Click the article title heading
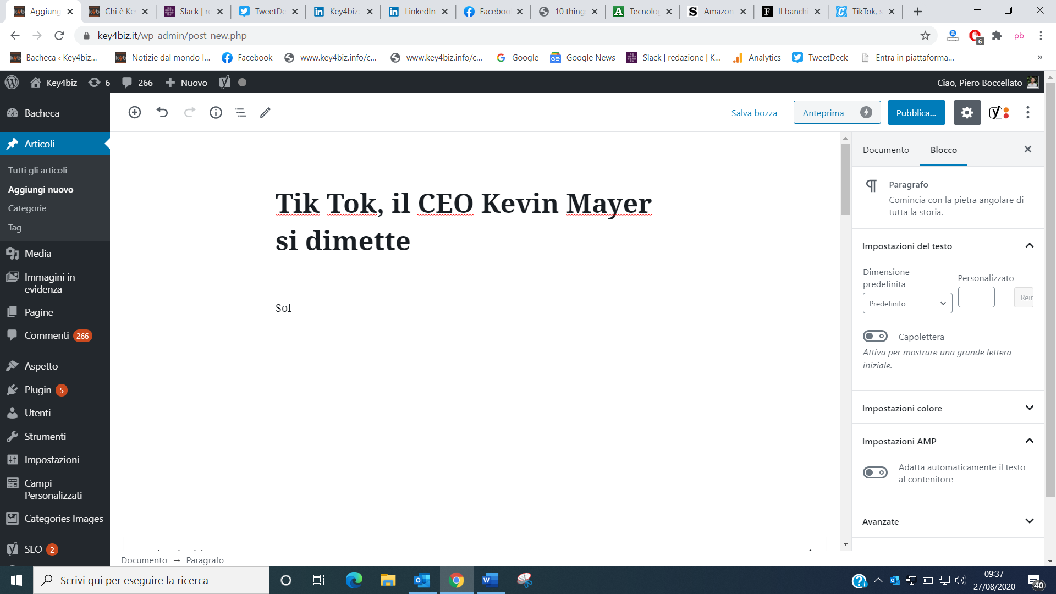The height and width of the screenshot is (594, 1056). coord(464,222)
